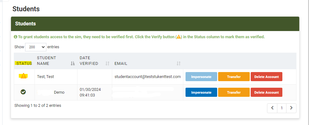Sort by Student Name sort icon
Screen dimensions: 309x125
click(x=73, y=63)
